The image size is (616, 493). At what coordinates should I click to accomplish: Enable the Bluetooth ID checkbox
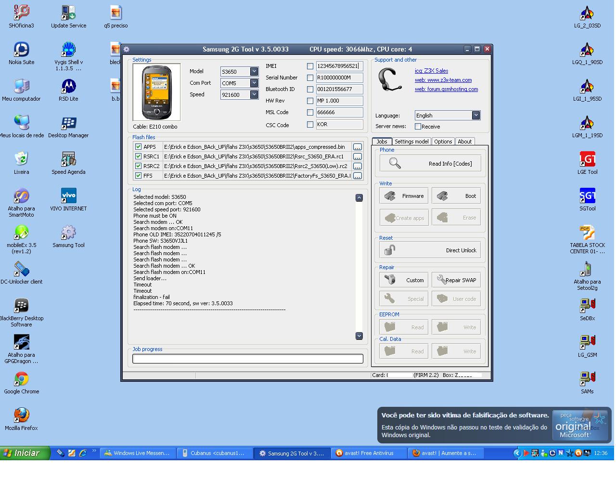coord(310,89)
